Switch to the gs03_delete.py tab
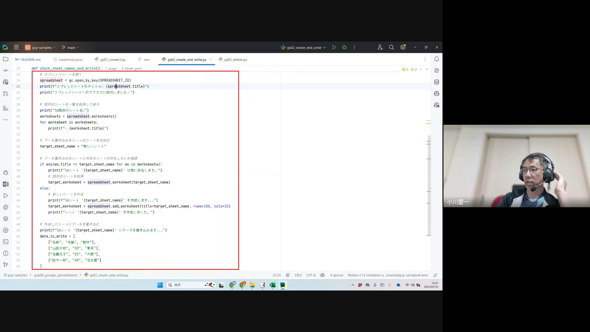 click(235, 60)
